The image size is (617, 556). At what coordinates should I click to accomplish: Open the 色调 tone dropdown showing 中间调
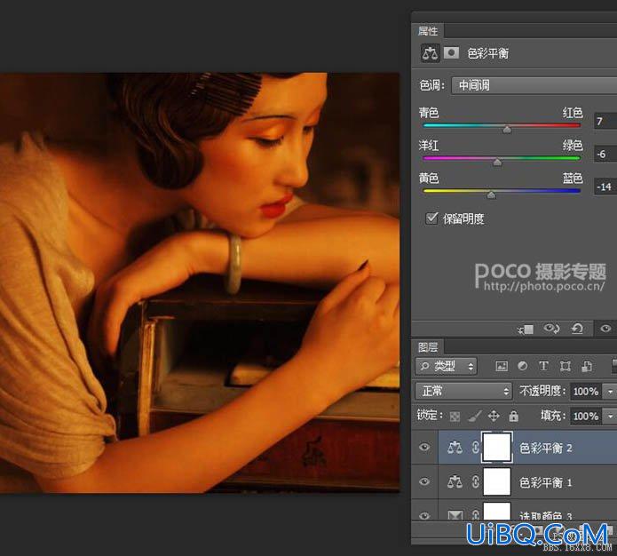coord(534,85)
